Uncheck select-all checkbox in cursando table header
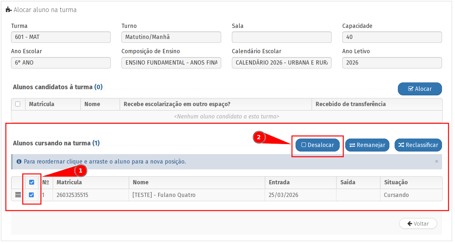The height and width of the screenshot is (244, 455). [32, 182]
